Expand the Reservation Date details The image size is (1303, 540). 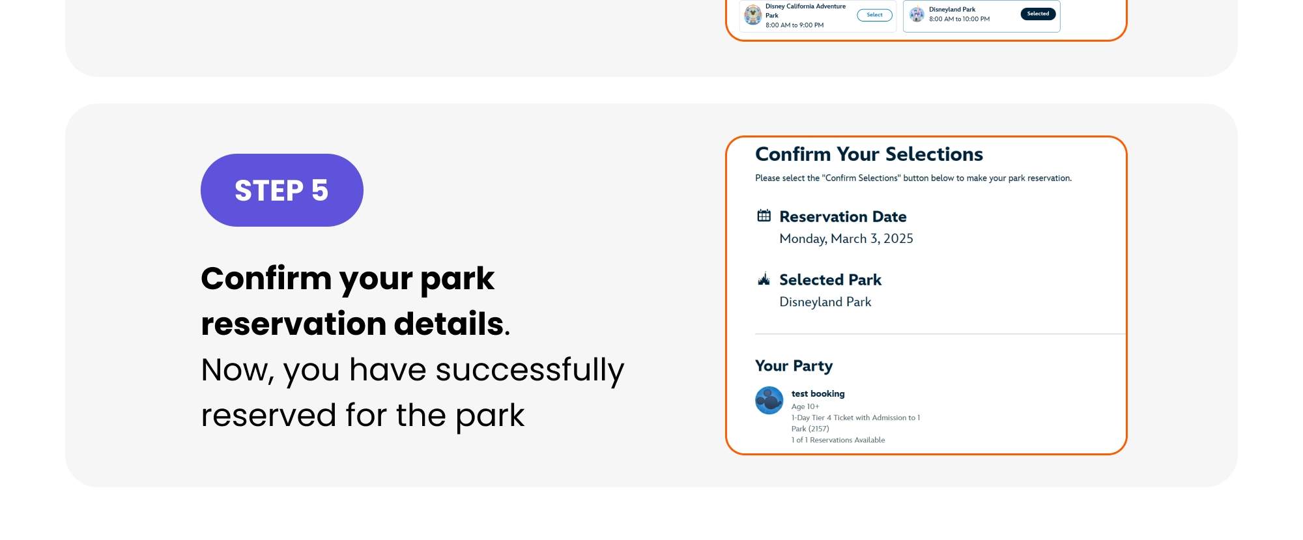pos(843,217)
